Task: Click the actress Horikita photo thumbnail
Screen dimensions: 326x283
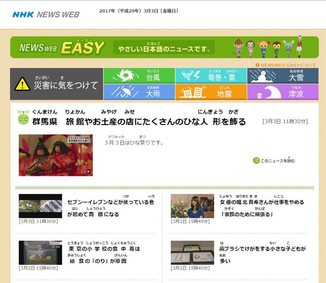Action: tap(192, 206)
